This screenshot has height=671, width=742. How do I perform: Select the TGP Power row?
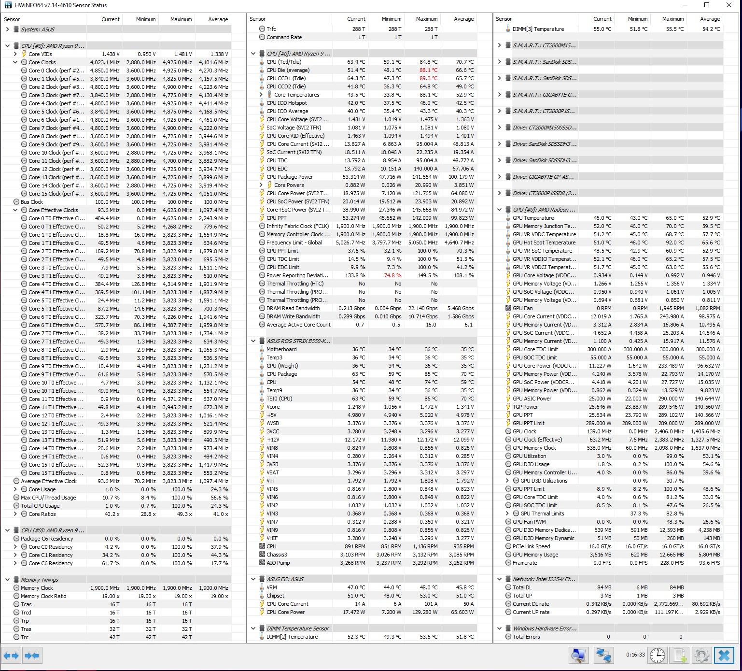(608, 407)
